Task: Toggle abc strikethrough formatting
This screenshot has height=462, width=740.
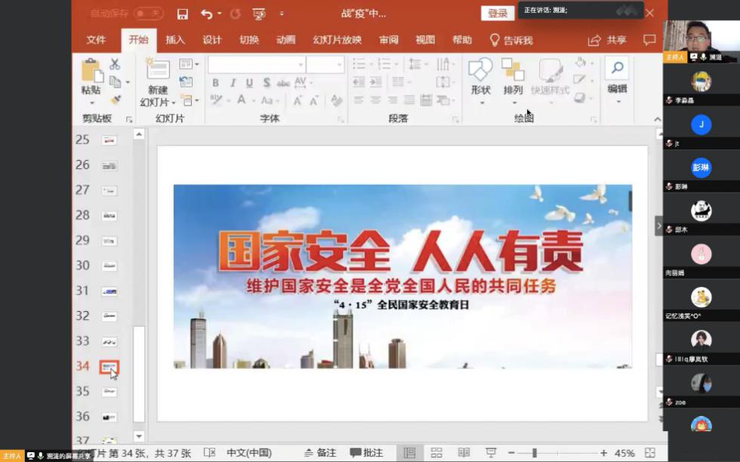Action: (x=283, y=84)
